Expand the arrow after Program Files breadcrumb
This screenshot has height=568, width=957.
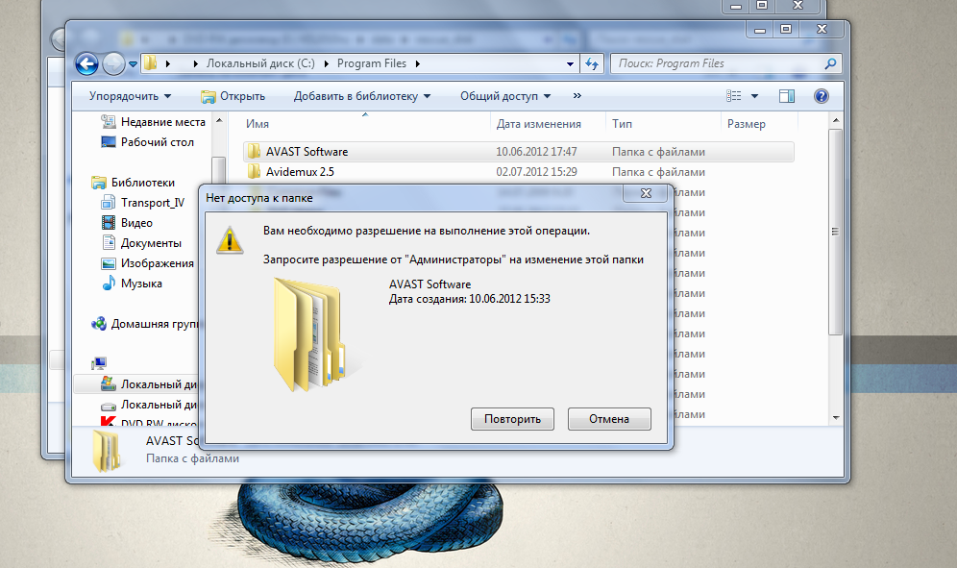[417, 63]
